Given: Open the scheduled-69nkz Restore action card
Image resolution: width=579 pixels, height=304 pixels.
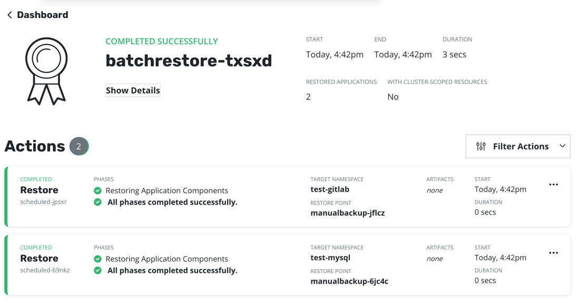Looking at the screenshot, I should pos(39,259).
